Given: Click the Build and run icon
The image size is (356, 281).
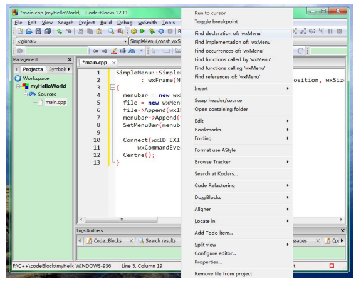Looking at the screenshot, I should pos(152,31).
